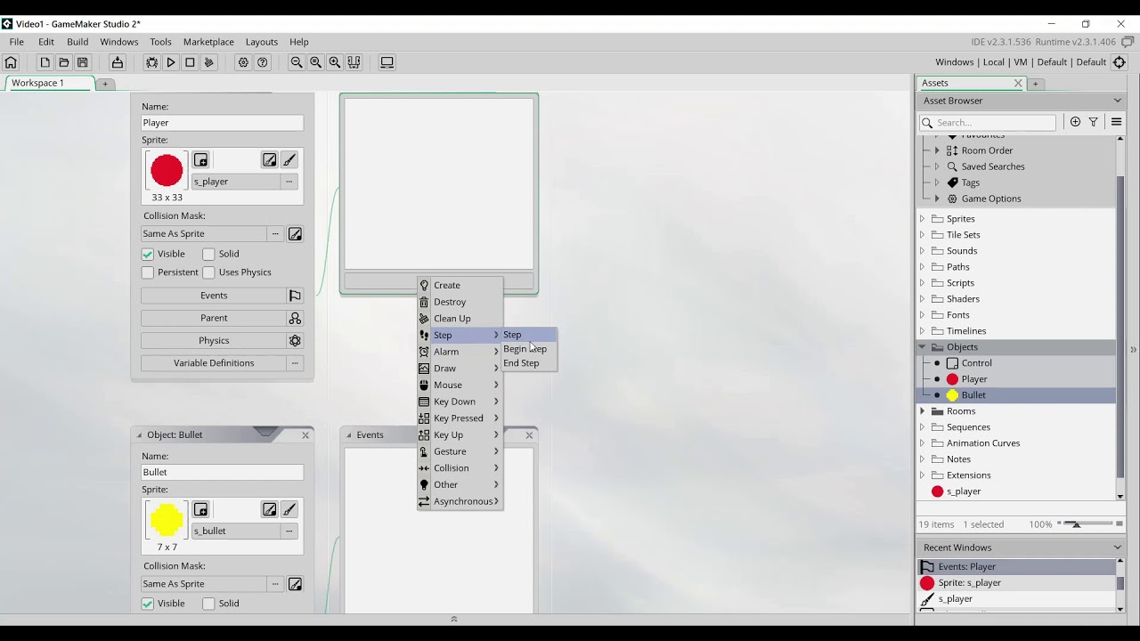Viewport: 1140px width, 641px height.
Task: Expand the Tile Sets folder
Action: pyautogui.click(x=922, y=235)
